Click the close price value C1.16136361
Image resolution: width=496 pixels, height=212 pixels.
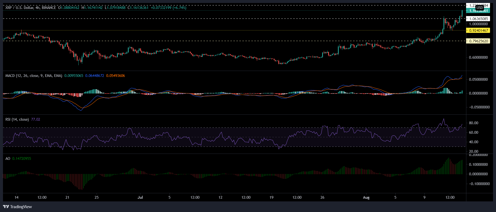click(138, 8)
